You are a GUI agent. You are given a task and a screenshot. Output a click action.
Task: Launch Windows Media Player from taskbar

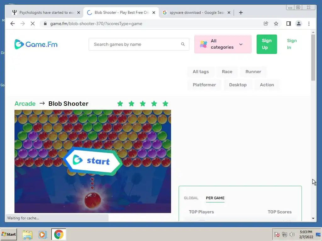43,234
